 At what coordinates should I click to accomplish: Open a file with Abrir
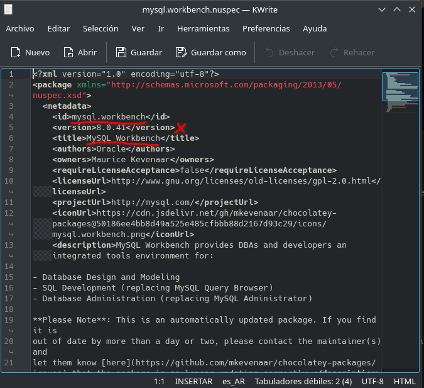click(x=69, y=53)
